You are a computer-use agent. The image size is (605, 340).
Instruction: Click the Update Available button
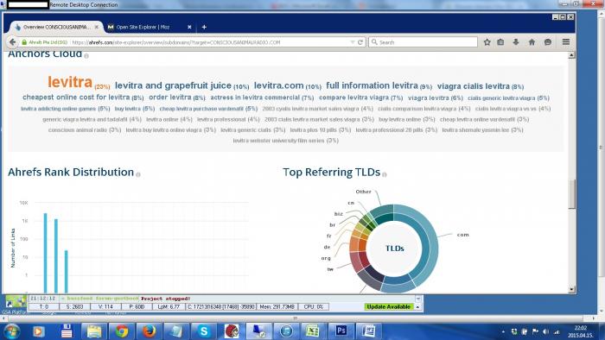(x=389, y=307)
